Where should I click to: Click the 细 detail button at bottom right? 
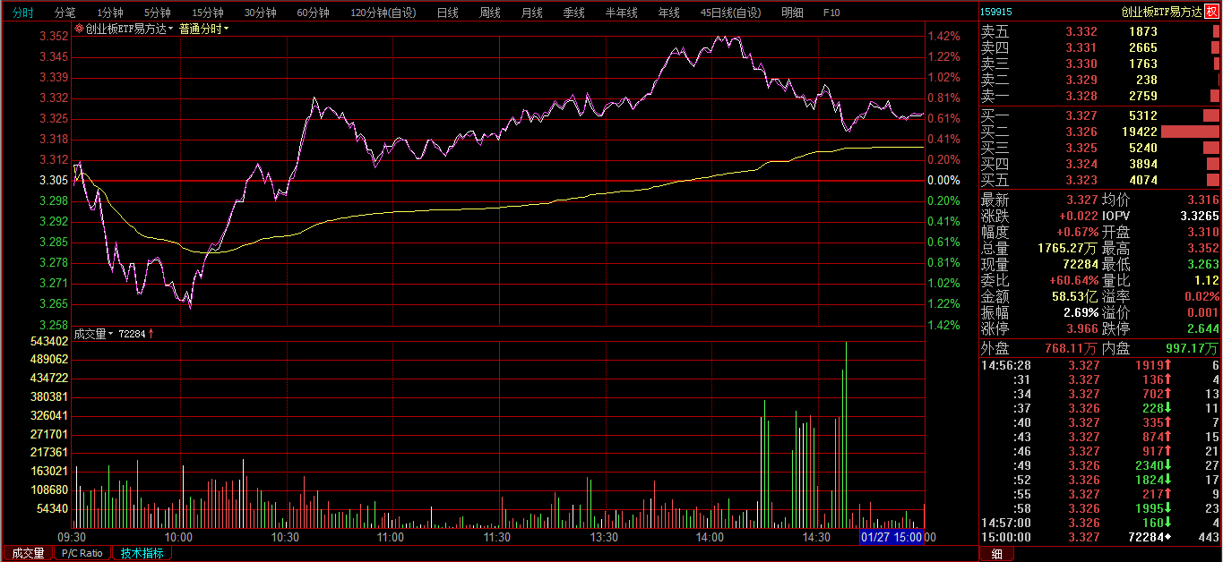point(996,554)
